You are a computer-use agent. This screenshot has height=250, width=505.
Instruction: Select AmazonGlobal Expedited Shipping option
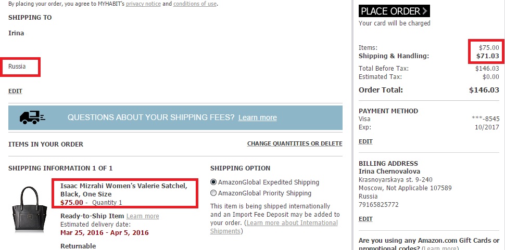click(213, 182)
